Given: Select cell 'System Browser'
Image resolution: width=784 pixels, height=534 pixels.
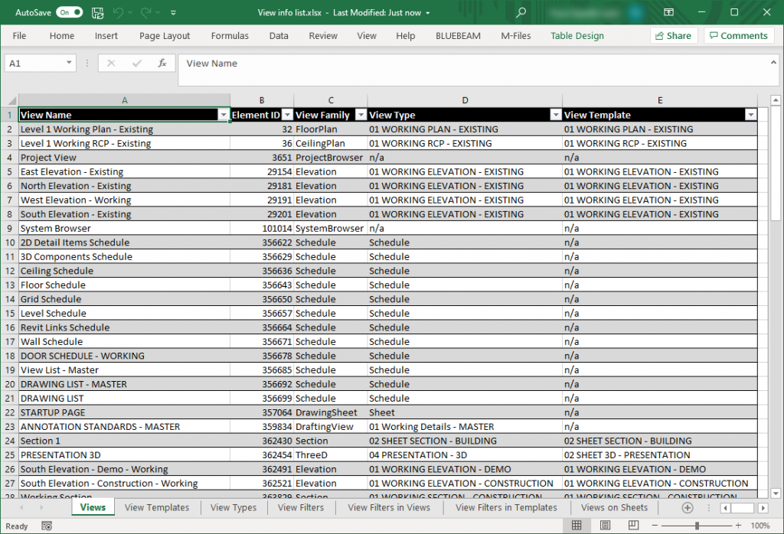Looking at the screenshot, I should pos(125,228).
